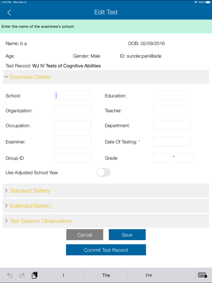This screenshot has height=283, width=212.
Task: Go back using the header arrow
Action: [x=9, y=13]
